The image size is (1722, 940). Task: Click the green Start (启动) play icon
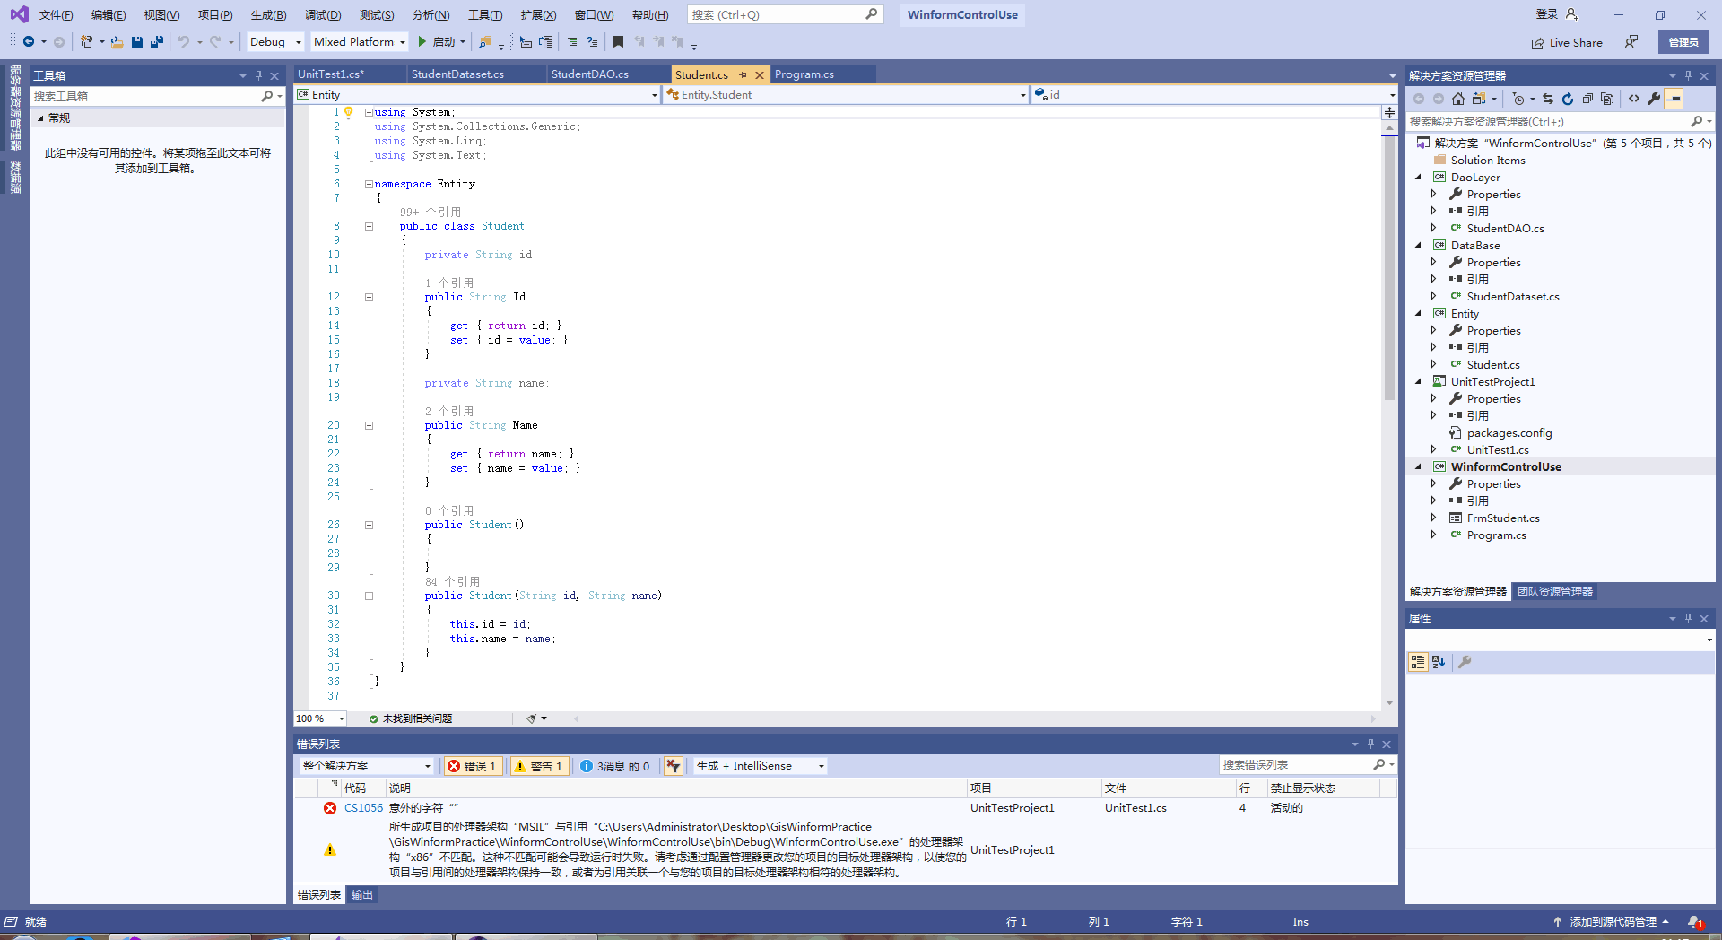(422, 41)
